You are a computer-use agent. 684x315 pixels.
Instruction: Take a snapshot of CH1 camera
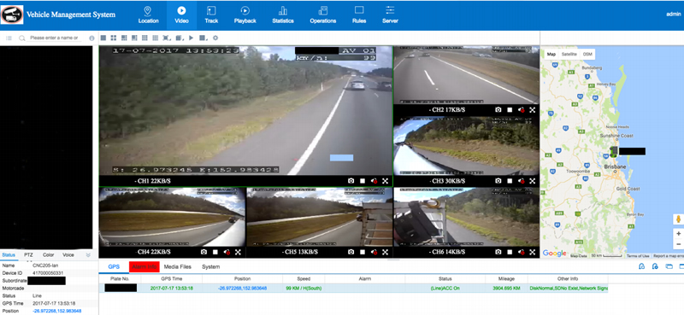[x=351, y=180]
